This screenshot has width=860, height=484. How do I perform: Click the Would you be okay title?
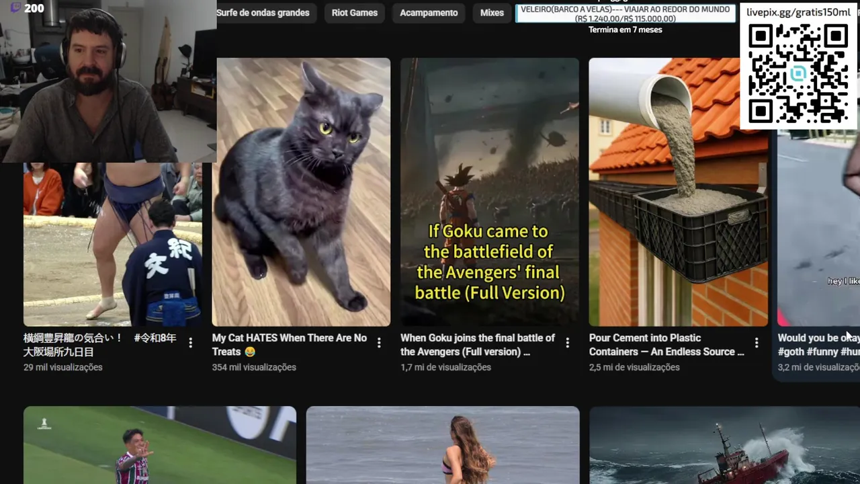pyautogui.click(x=818, y=345)
